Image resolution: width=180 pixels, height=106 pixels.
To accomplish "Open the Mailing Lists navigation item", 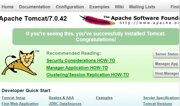I will (142, 7).
